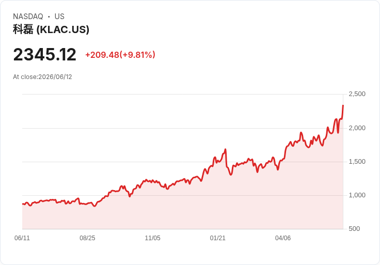
Task: Click the chart line's latest peak point
Action: (343, 105)
